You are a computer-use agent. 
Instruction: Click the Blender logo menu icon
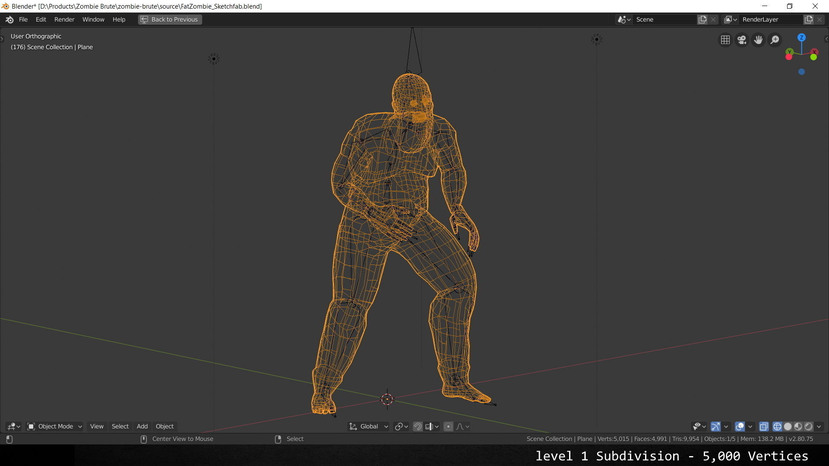point(9,19)
